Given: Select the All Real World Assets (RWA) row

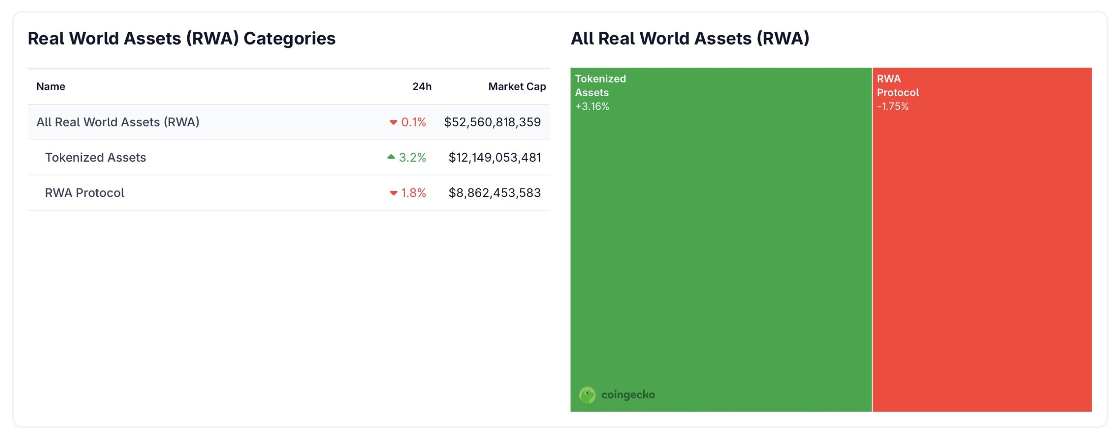Looking at the screenshot, I should tap(117, 123).
